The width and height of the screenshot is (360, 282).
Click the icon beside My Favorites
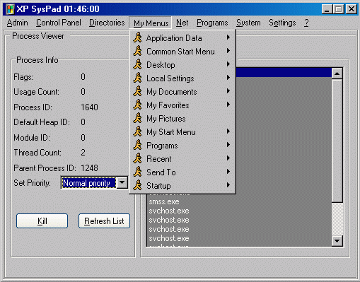click(137, 105)
